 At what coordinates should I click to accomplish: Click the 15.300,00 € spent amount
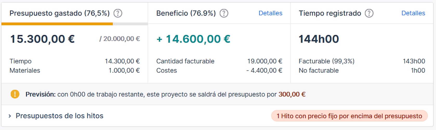click(42, 39)
